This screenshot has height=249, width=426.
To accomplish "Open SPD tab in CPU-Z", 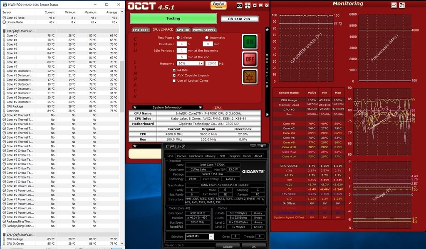I will (x=222, y=156).
